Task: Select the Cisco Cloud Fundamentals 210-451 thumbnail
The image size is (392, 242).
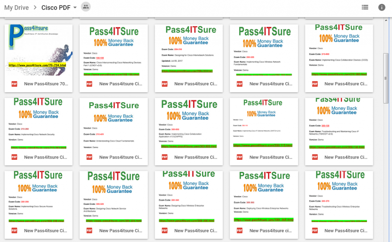Action: [x=114, y=123]
